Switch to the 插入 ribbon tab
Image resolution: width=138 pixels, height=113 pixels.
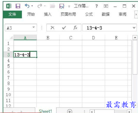click(48, 14)
